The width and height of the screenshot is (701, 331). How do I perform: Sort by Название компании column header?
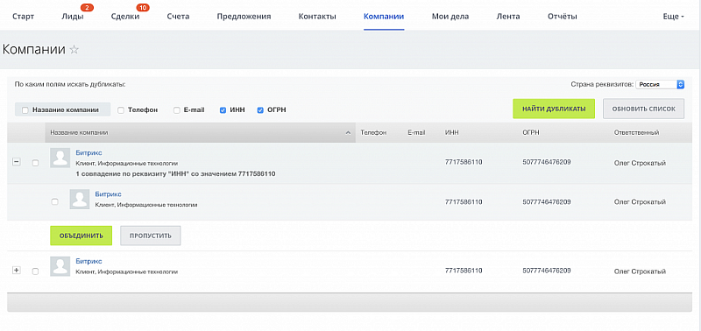[201, 133]
